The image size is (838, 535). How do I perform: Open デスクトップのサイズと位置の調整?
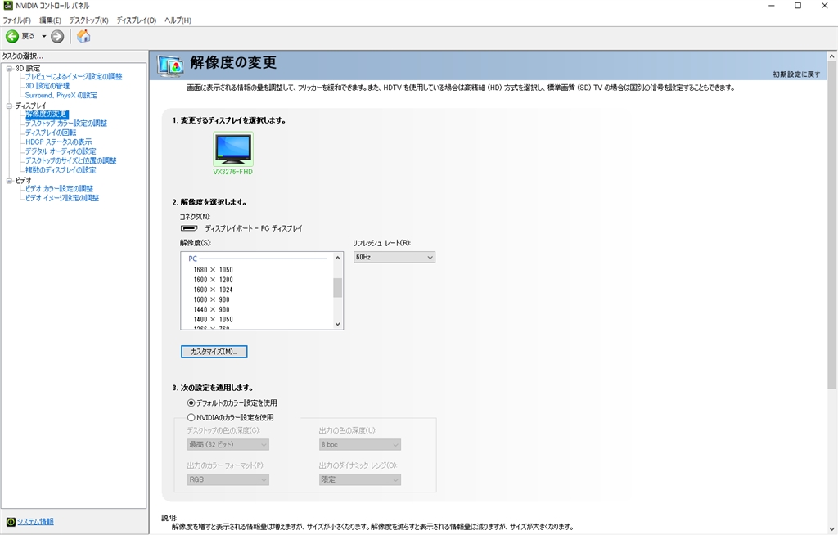pos(70,160)
